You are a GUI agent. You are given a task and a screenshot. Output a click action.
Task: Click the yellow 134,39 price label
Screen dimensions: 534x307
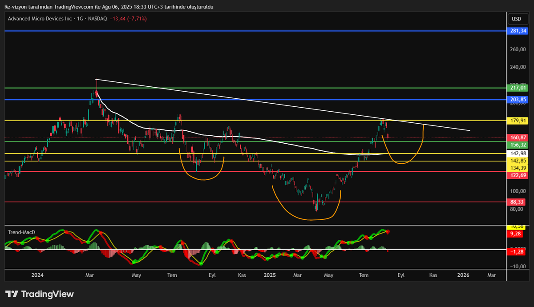point(518,168)
